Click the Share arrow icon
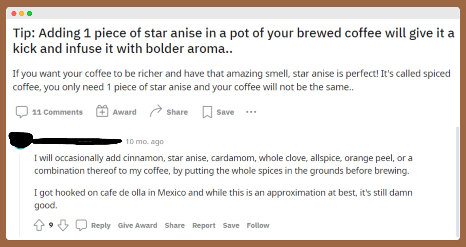Screen dimensions: 466x247 [x=155, y=111]
